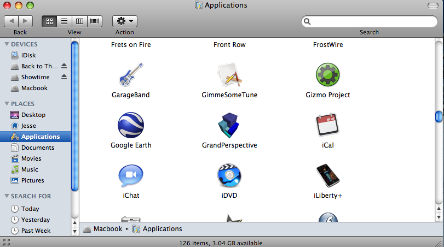Screen dimensions: 444x247
Task: Open the GimmeSomeTune app icon
Action: 229,75
